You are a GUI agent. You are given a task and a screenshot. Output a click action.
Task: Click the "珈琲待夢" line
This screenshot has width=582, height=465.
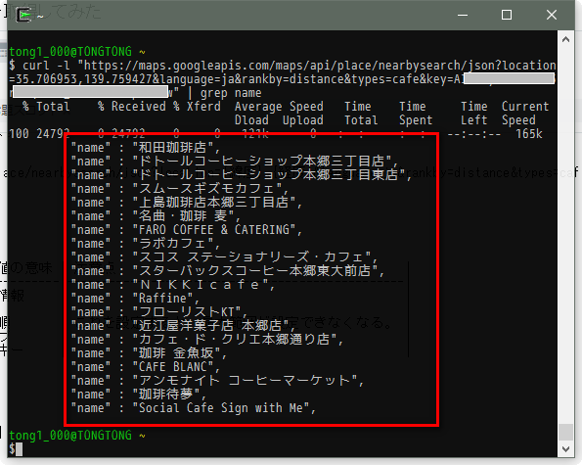click(x=139, y=395)
